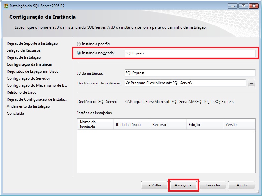Viewport: 262px width, 196px height.
Task: Open the browse (...) button for root directory
Action: [251, 83]
